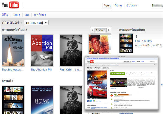Open The 2nd Assassination of JFK poster
Screen dimensions: 163x114
(x=13, y=51)
